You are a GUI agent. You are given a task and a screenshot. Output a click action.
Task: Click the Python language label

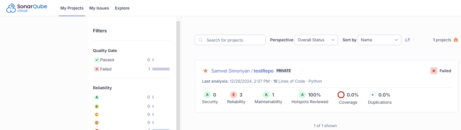(x=315, y=81)
